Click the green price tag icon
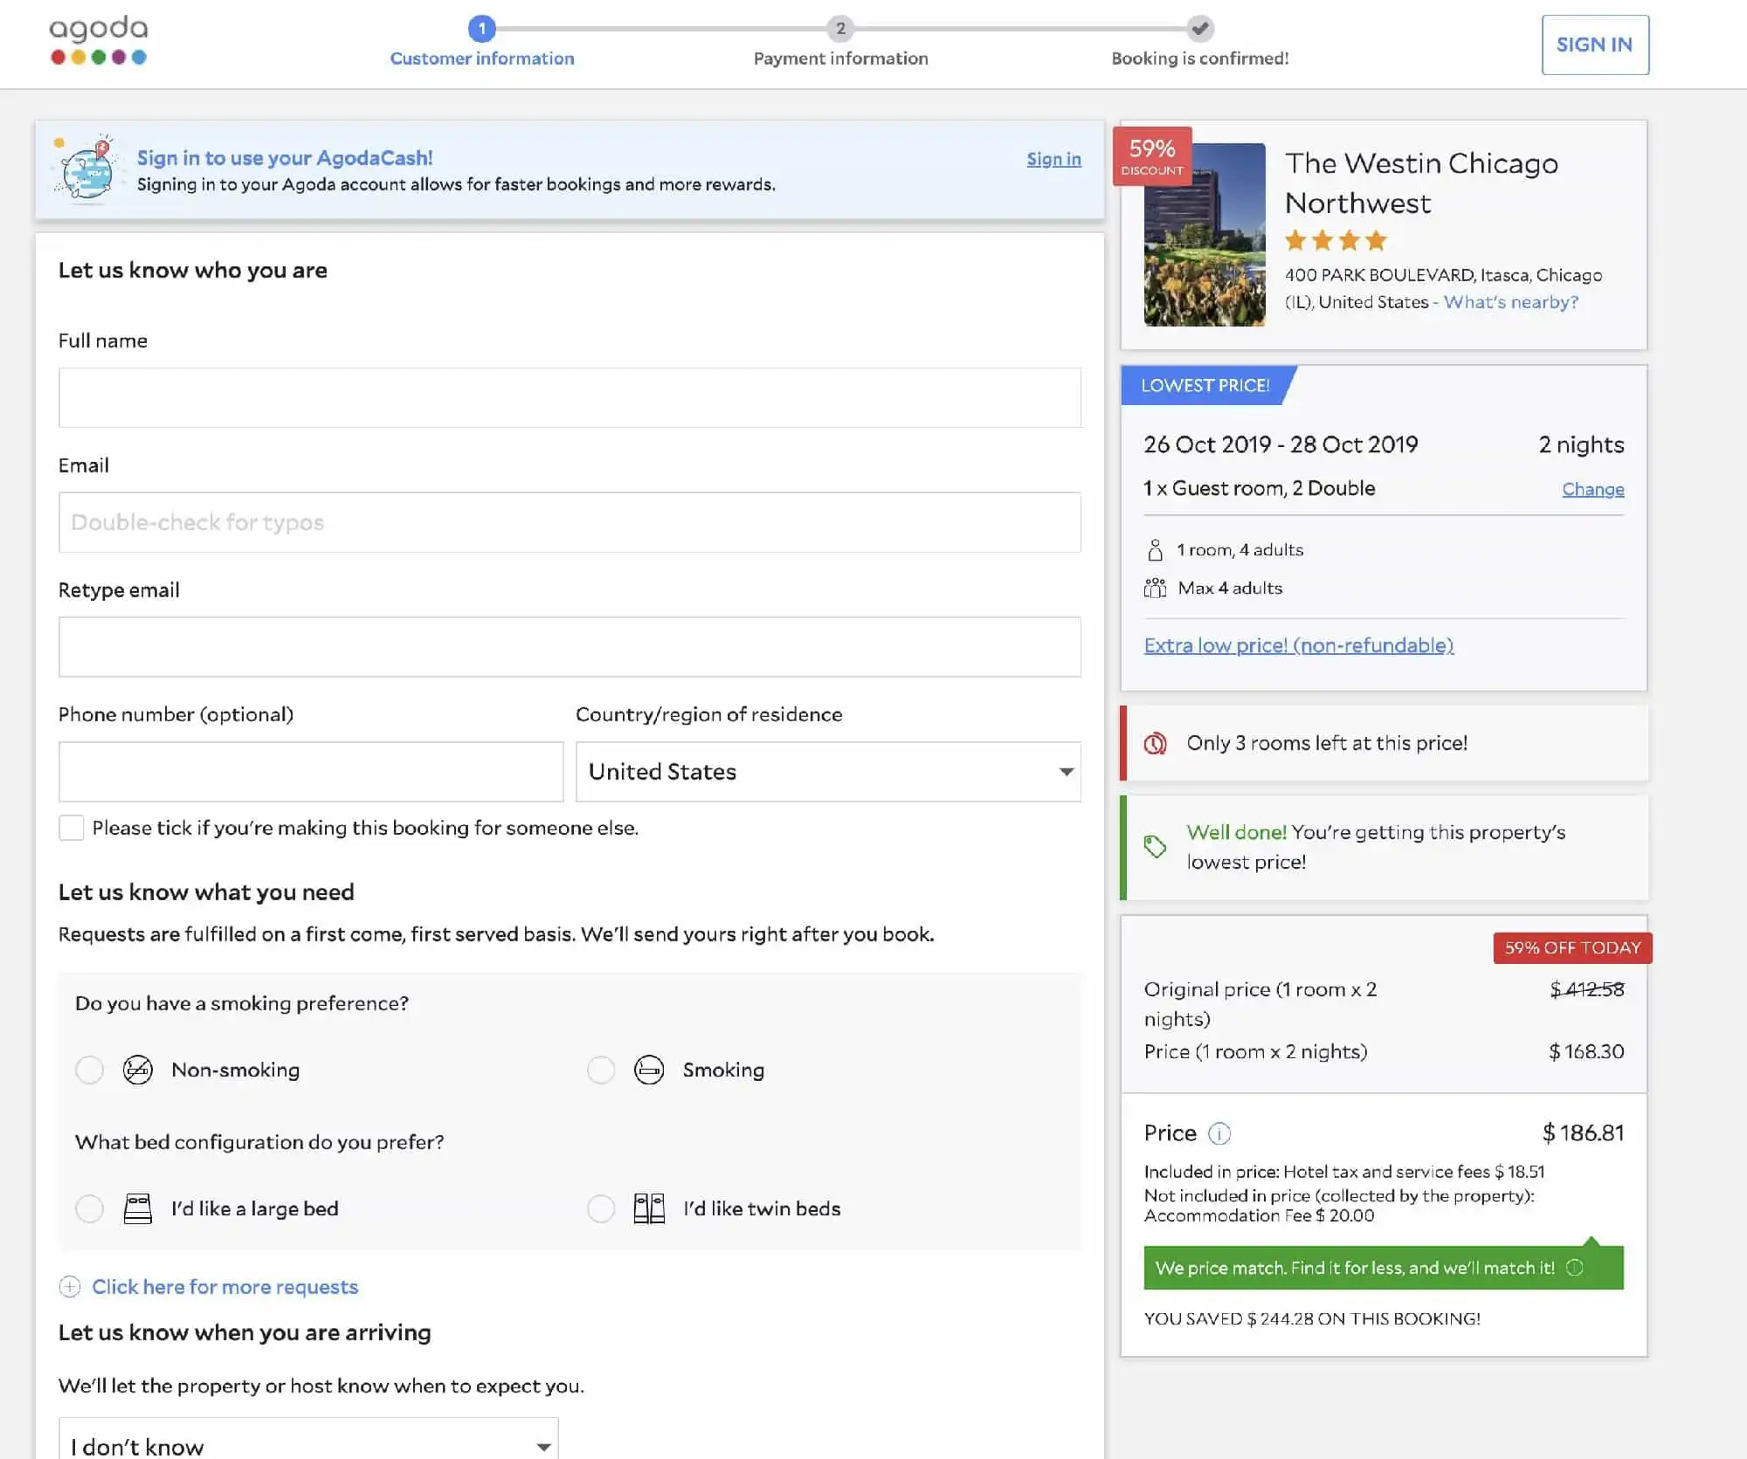Viewport: 1747px width, 1459px height. coord(1155,846)
